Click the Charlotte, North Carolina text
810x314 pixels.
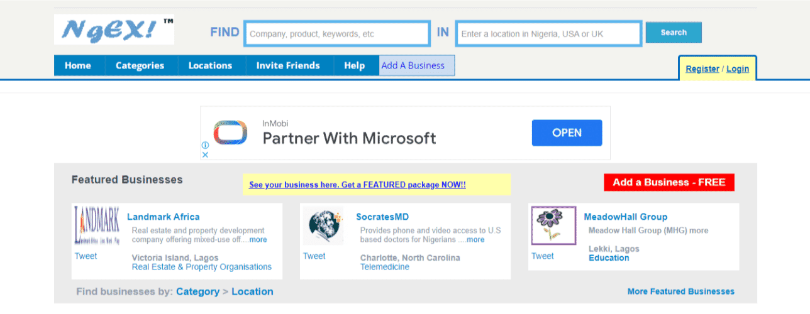click(x=410, y=257)
